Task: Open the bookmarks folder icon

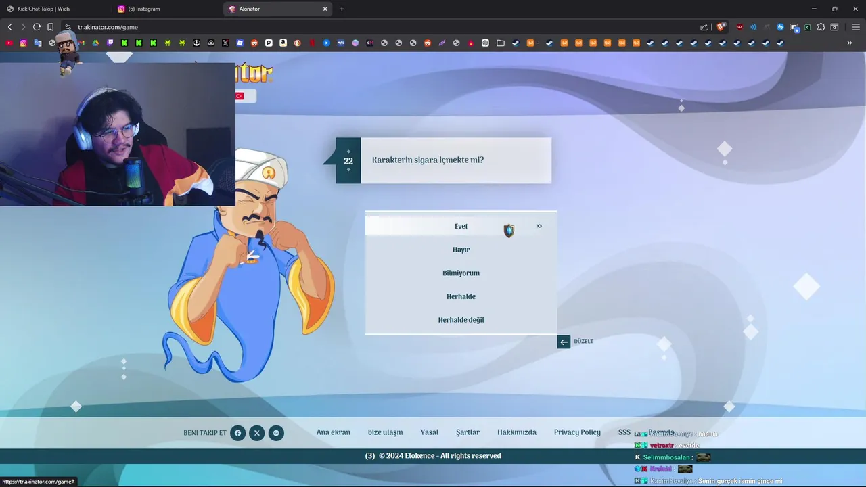Action: [501, 43]
